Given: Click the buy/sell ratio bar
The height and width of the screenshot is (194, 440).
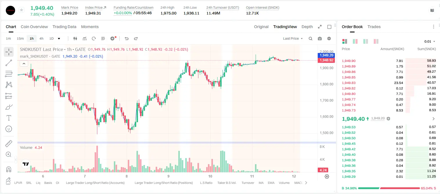Looking at the screenshot, I should click(389, 188).
